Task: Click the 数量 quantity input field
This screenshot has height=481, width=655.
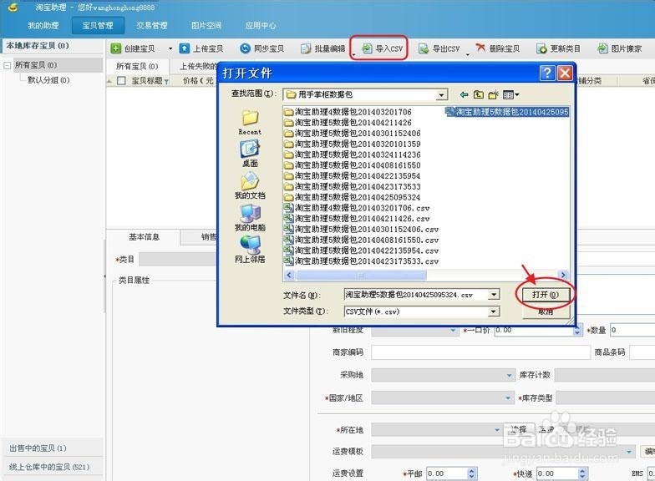Action: [632, 331]
